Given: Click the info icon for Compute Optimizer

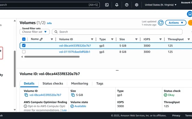Looking at the screenshot, I should pos(25,106).
